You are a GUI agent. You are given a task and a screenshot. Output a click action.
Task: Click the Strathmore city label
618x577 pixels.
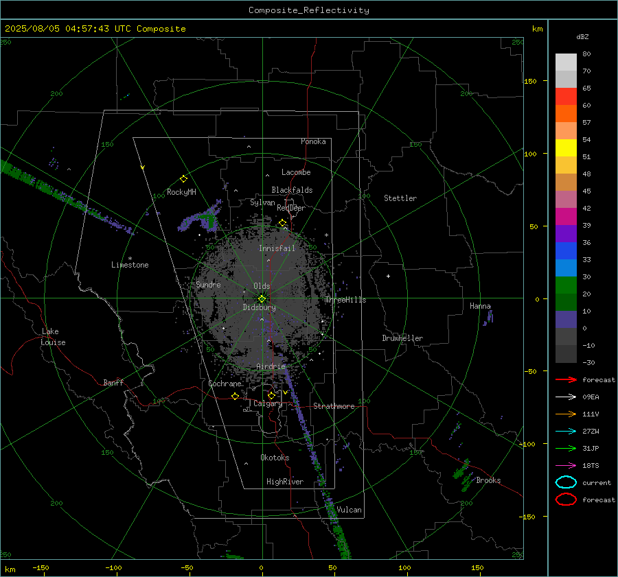(334, 406)
